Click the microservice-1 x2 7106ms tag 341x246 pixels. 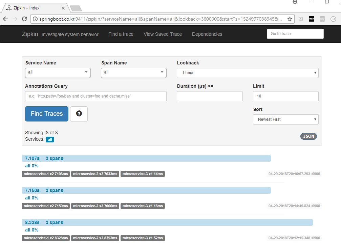46,174
